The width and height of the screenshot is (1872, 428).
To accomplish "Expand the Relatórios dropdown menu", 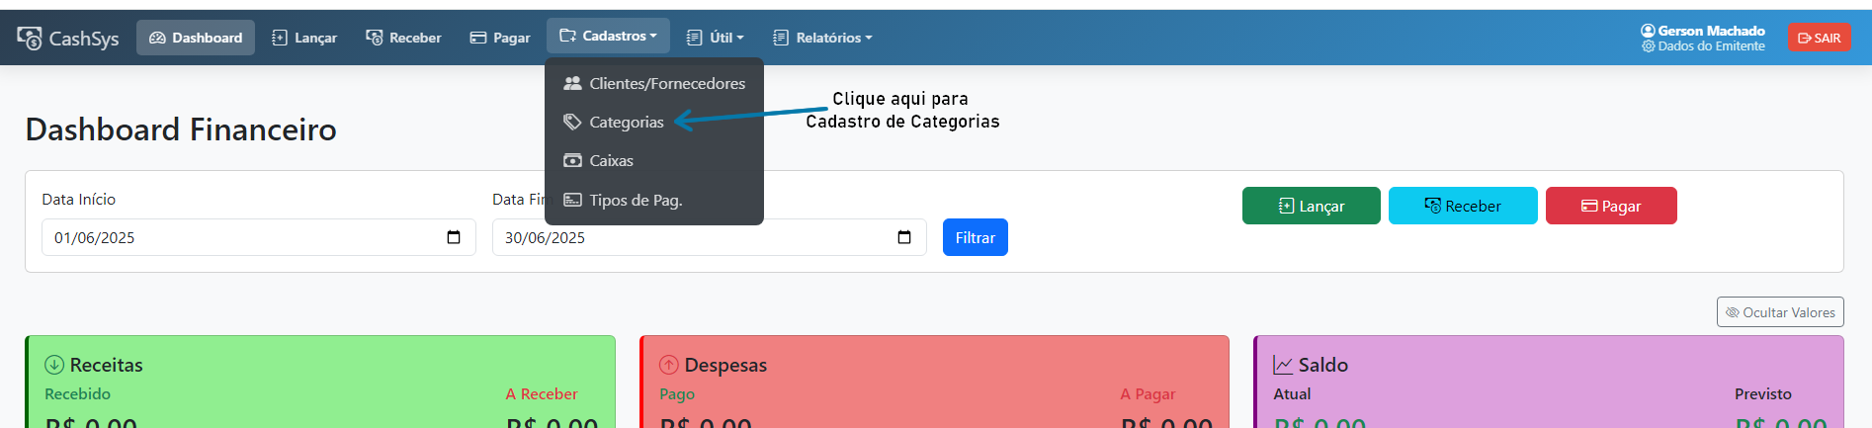I will coord(823,38).
